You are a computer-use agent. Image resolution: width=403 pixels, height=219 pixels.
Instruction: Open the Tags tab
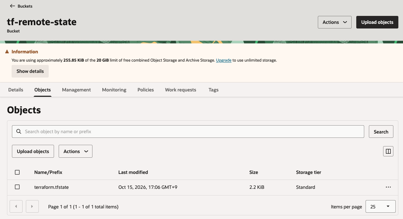tap(213, 90)
